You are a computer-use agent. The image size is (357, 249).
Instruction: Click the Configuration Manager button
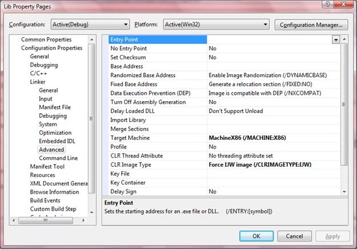[x=311, y=25]
